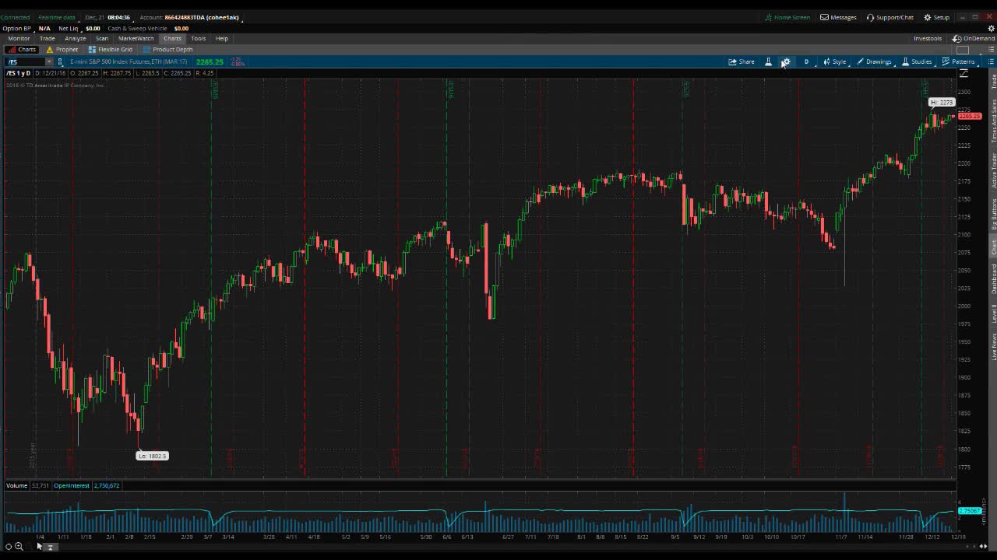Open the Account selector dropdown
The image size is (997, 560).
tap(190, 17)
